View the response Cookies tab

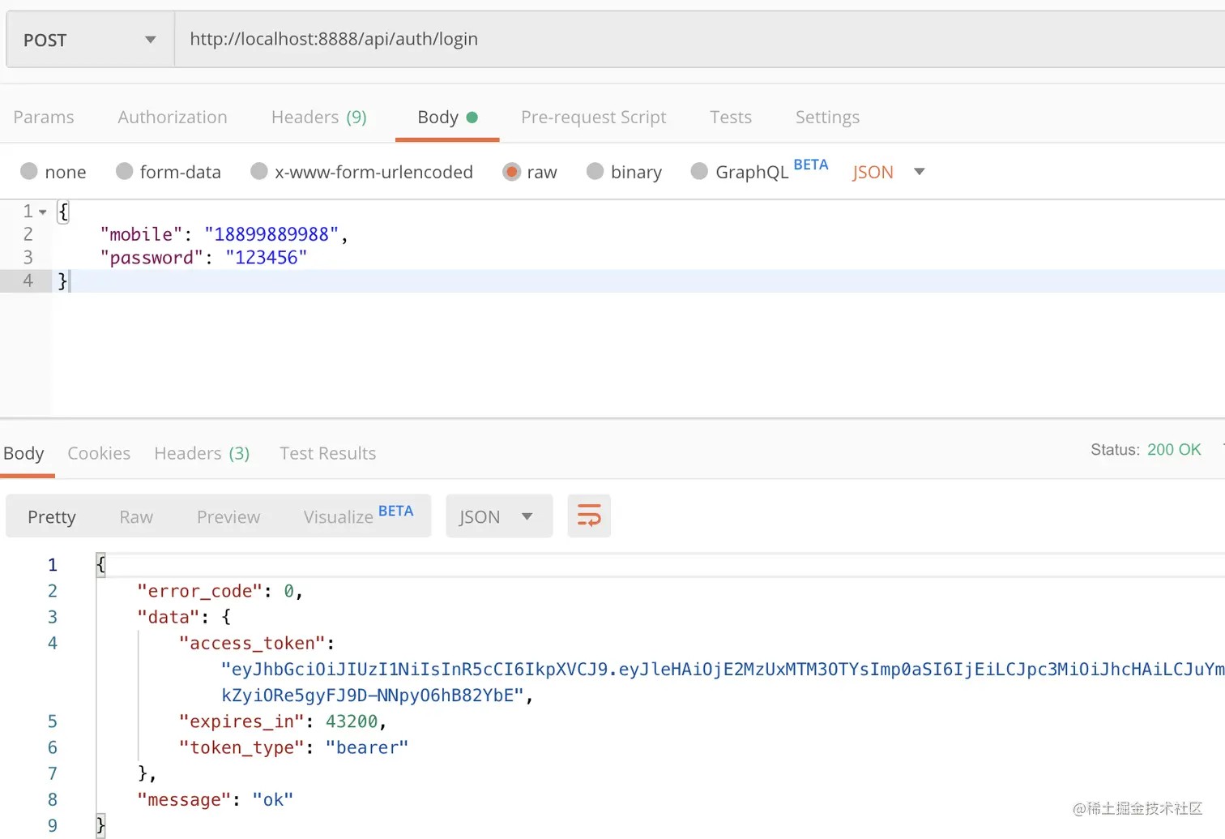pos(99,453)
